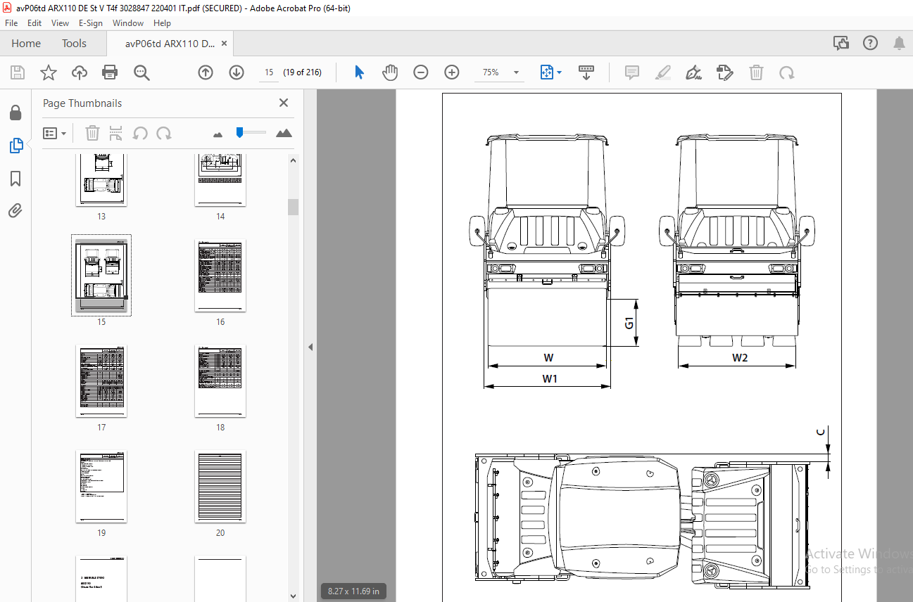Close the Page Thumbnails panel
The image size is (913, 602).
point(284,103)
